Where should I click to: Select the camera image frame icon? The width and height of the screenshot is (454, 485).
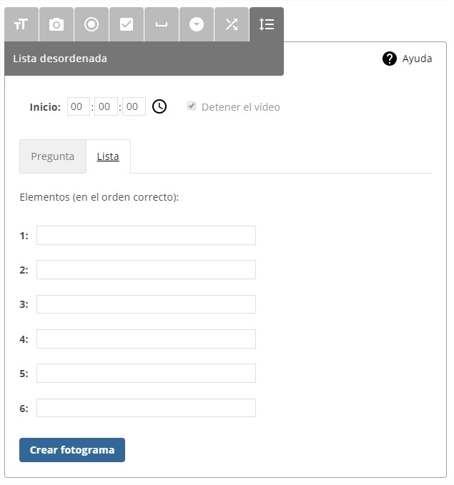coord(56,24)
